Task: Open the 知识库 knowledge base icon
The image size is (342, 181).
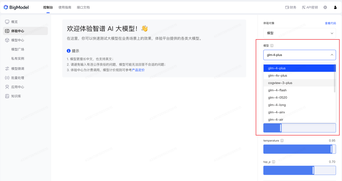Action: tap(7, 96)
